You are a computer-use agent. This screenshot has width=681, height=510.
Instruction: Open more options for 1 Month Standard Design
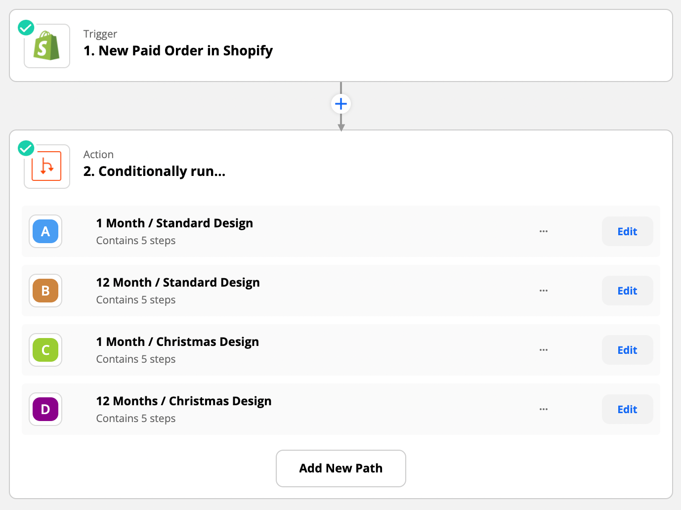pos(544,231)
